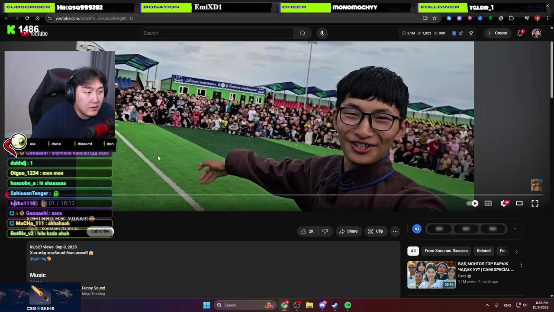Open the Shazam extension icon
This screenshot has height=312, width=554.
click(449, 18)
